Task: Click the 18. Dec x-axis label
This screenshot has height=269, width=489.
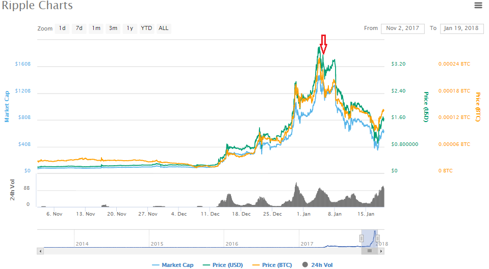Action: tap(241, 214)
